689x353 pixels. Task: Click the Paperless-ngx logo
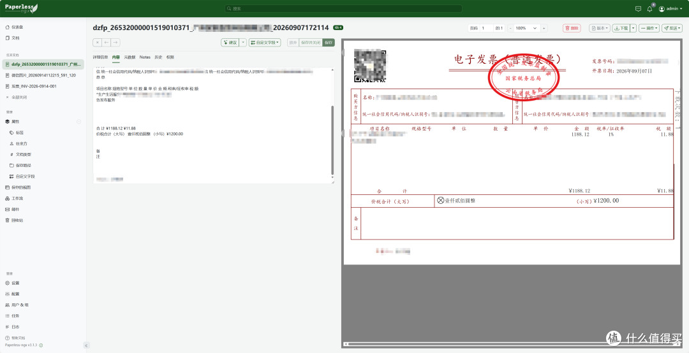click(x=21, y=8)
